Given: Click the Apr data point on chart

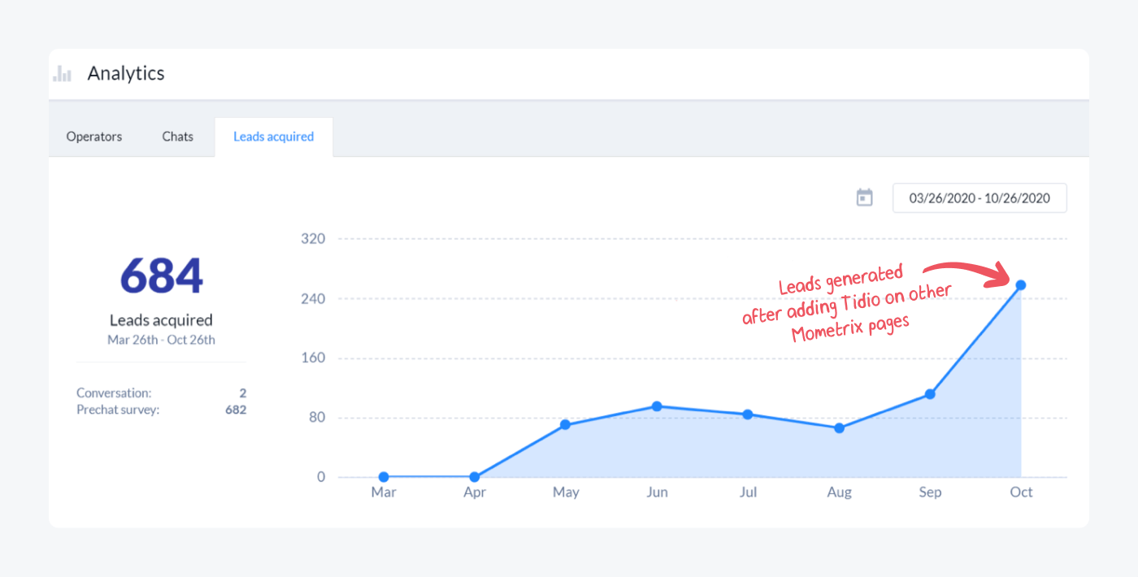Looking at the screenshot, I should pyautogui.click(x=475, y=477).
